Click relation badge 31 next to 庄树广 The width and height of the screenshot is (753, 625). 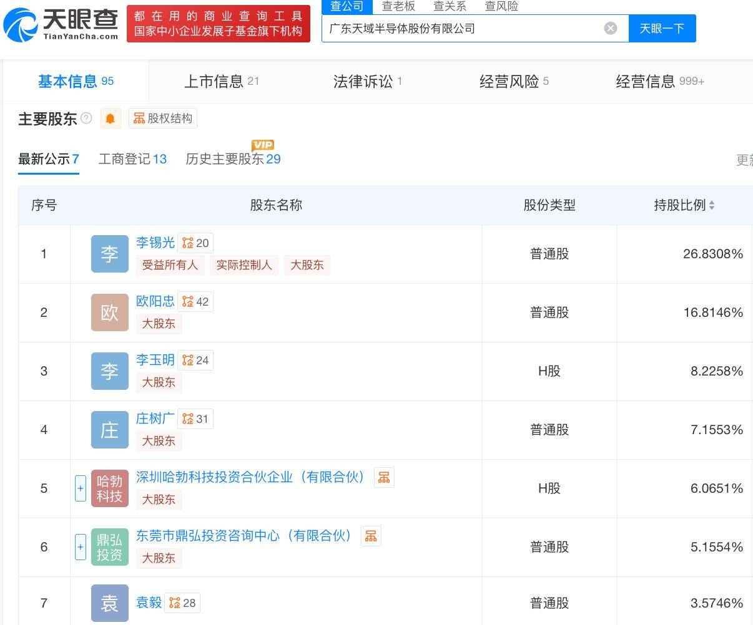point(195,419)
